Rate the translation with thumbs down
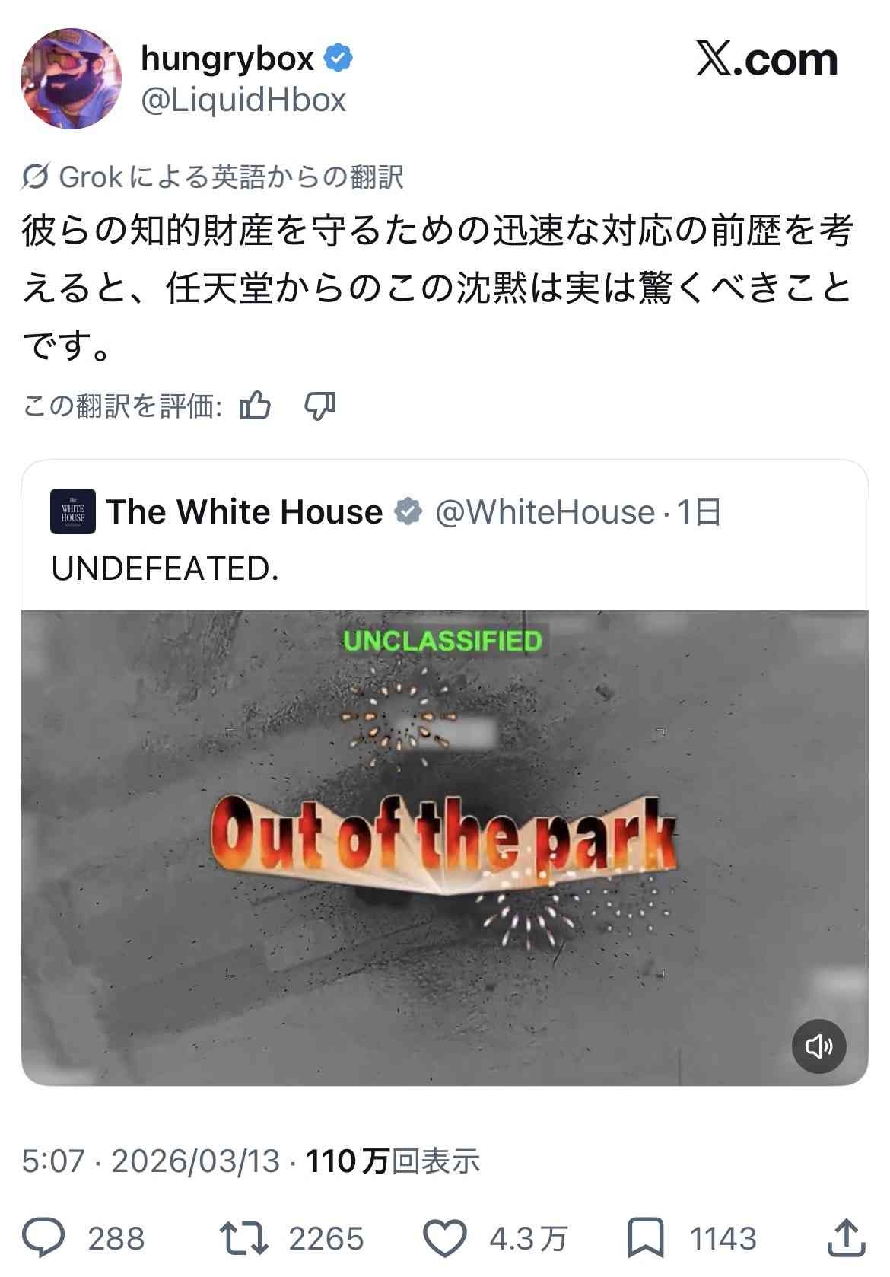 (x=319, y=406)
